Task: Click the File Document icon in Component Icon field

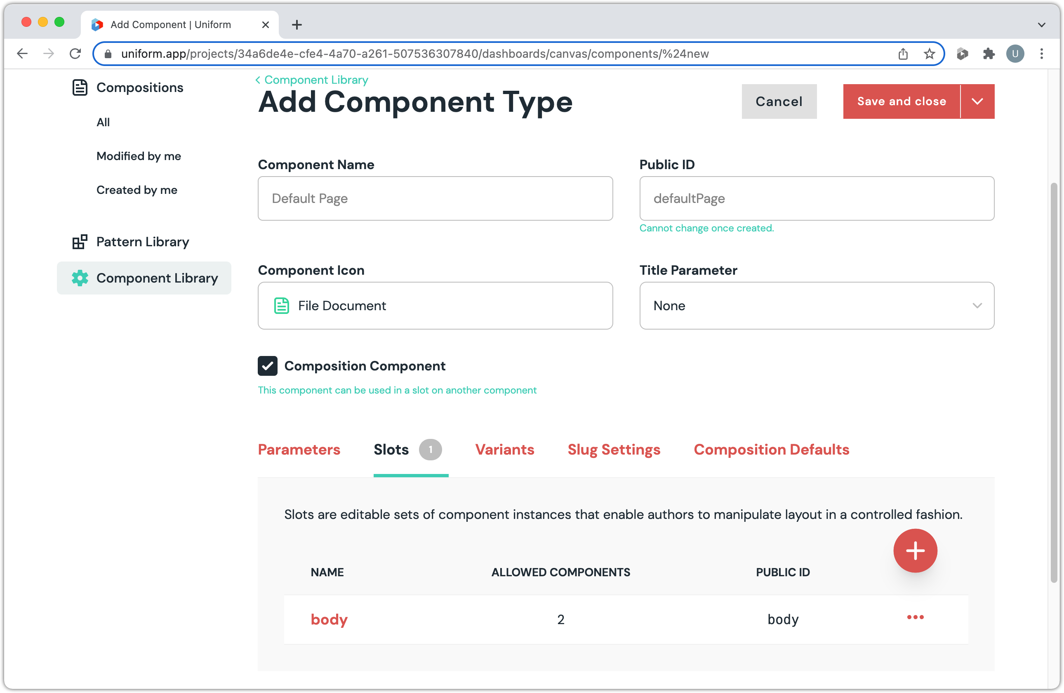Action: point(281,305)
